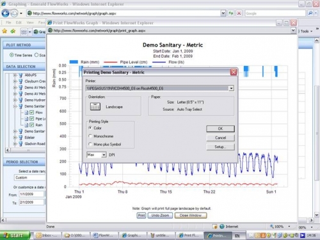320x240 pixels.
Task: Click Cancel in the printing dialog
Action: pos(220,138)
